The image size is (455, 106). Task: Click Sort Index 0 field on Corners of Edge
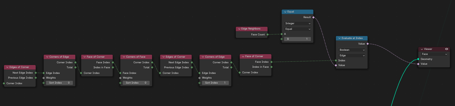pos(59,83)
